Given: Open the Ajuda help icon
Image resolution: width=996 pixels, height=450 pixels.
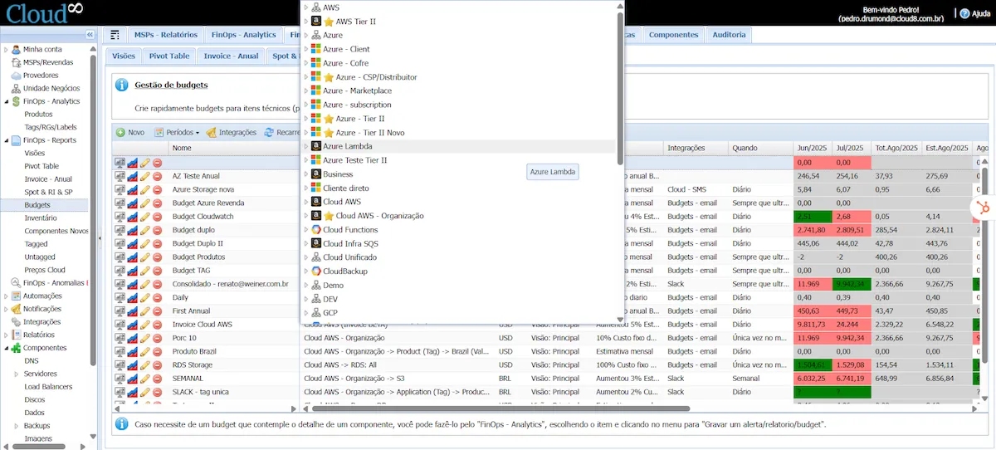Looking at the screenshot, I should (x=964, y=13).
